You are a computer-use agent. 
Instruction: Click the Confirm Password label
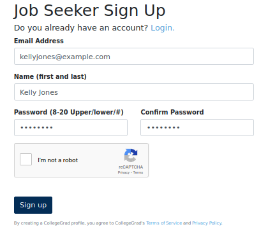pyautogui.click(x=172, y=112)
